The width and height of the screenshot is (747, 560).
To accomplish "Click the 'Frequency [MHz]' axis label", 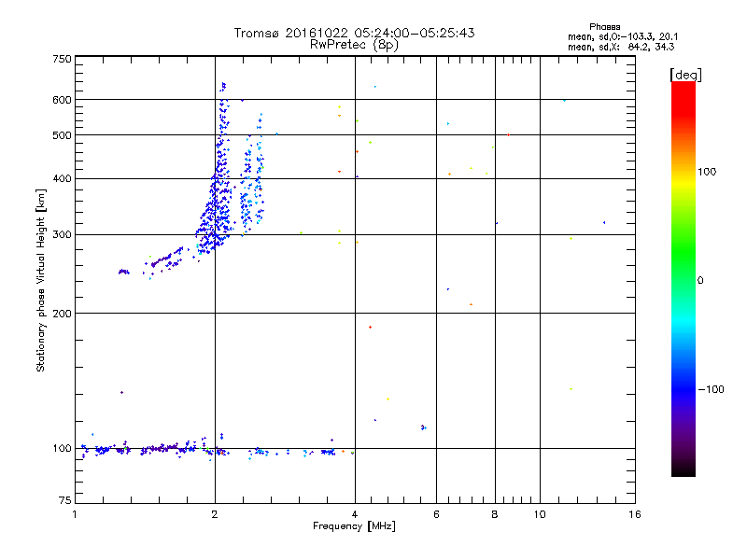I will pyautogui.click(x=354, y=526).
